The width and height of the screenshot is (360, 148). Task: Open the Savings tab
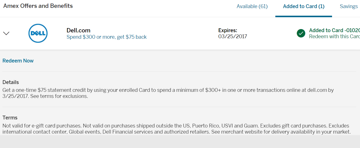point(349,6)
